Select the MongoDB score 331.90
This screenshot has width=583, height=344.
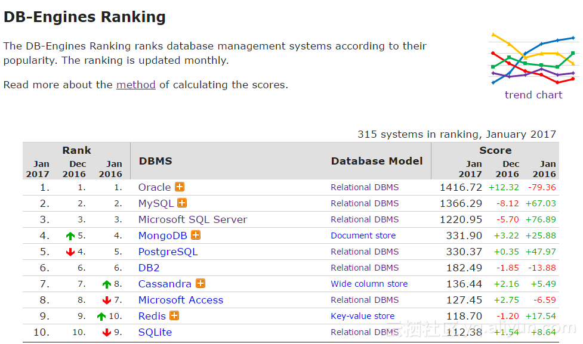click(464, 235)
